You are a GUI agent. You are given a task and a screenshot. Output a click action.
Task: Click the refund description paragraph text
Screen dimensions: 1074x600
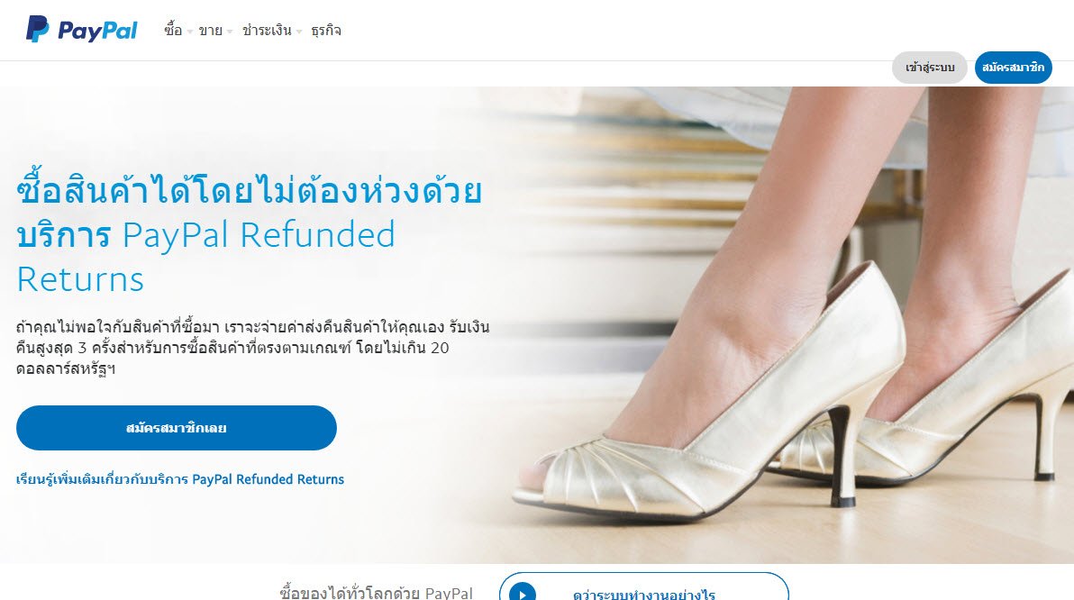(253, 348)
